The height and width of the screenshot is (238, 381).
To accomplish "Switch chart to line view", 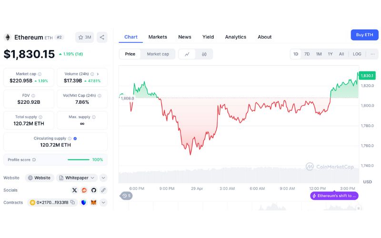I will [187, 54].
